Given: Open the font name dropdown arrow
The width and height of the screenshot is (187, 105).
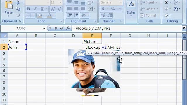Looking at the screenshot, I should click(48, 2).
